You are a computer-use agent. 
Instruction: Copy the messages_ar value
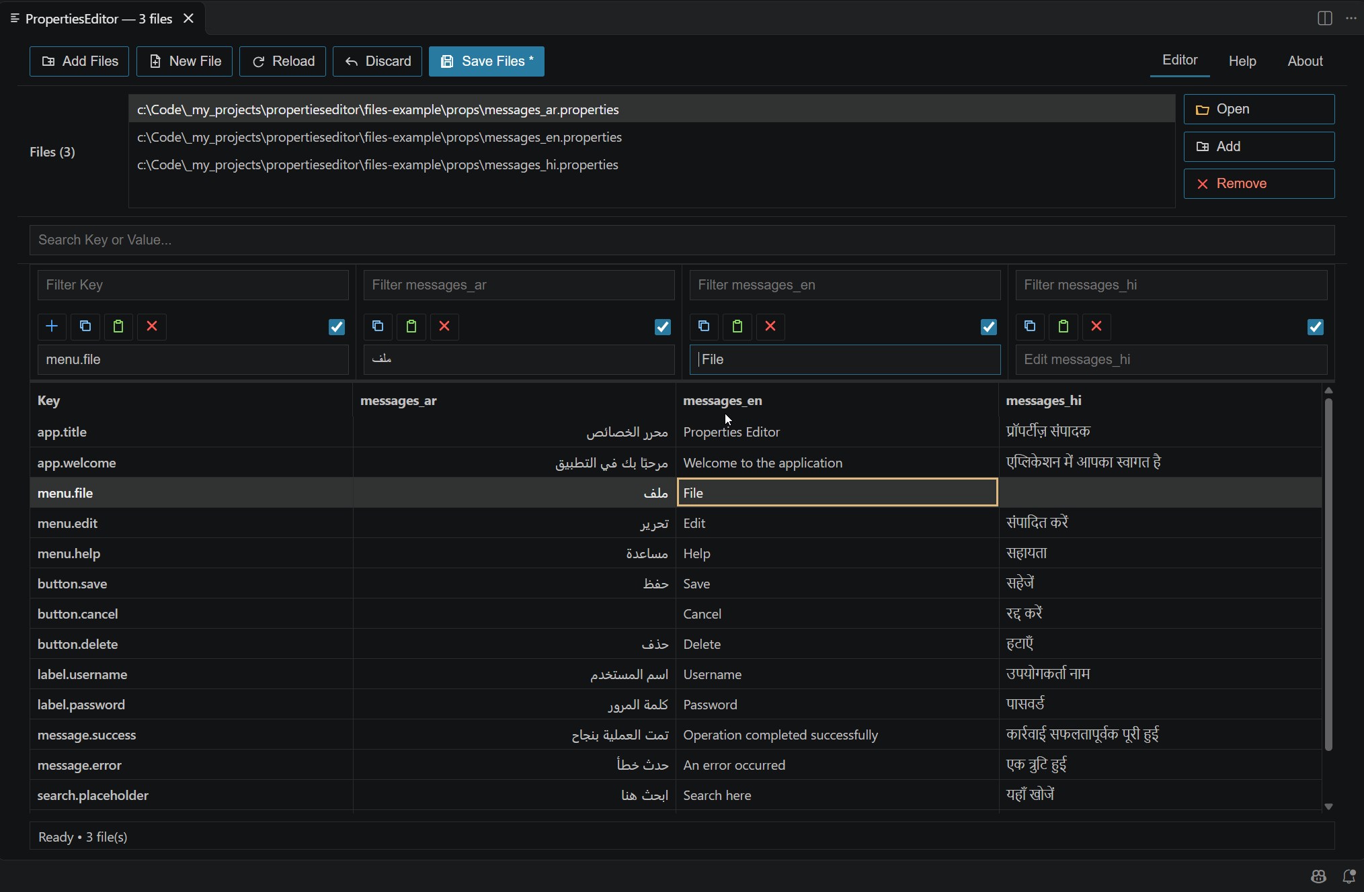[378, 326]
